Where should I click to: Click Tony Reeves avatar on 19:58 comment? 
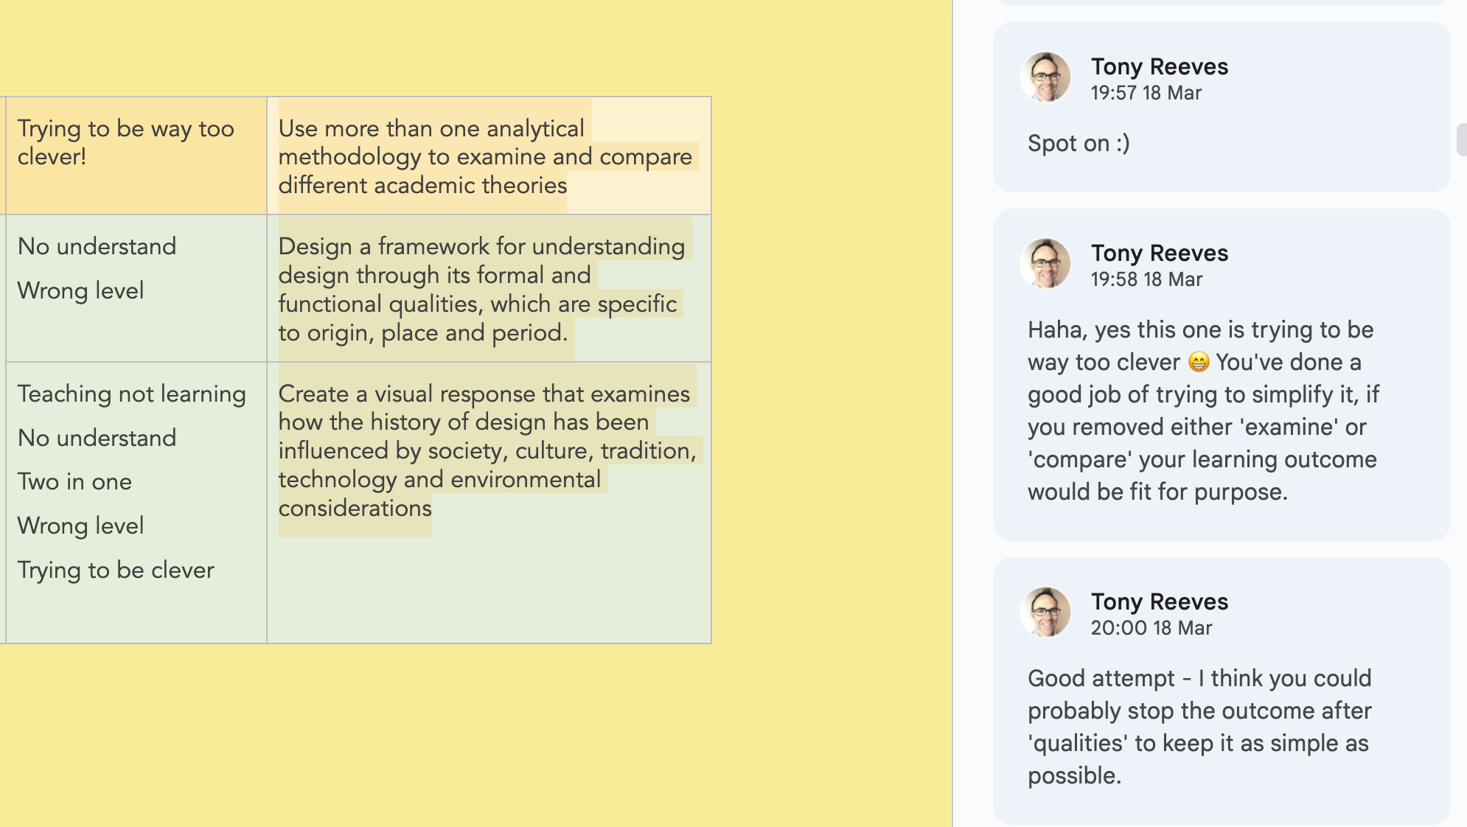pos(1045,263)
